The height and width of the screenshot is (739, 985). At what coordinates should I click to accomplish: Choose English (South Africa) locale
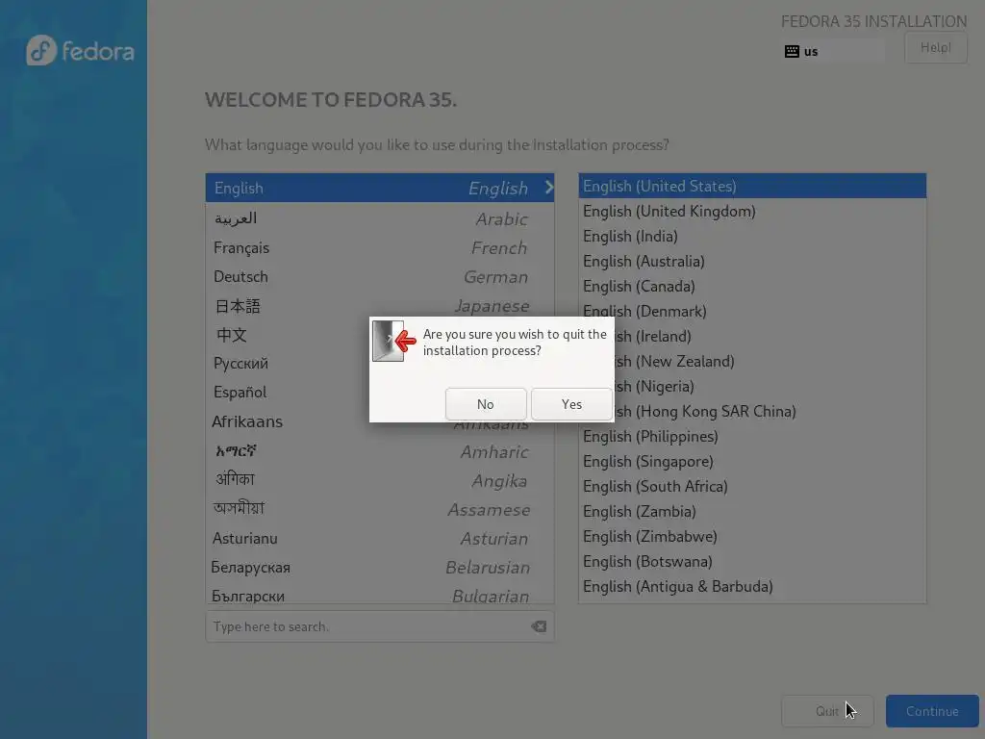(x=752, y=486)
